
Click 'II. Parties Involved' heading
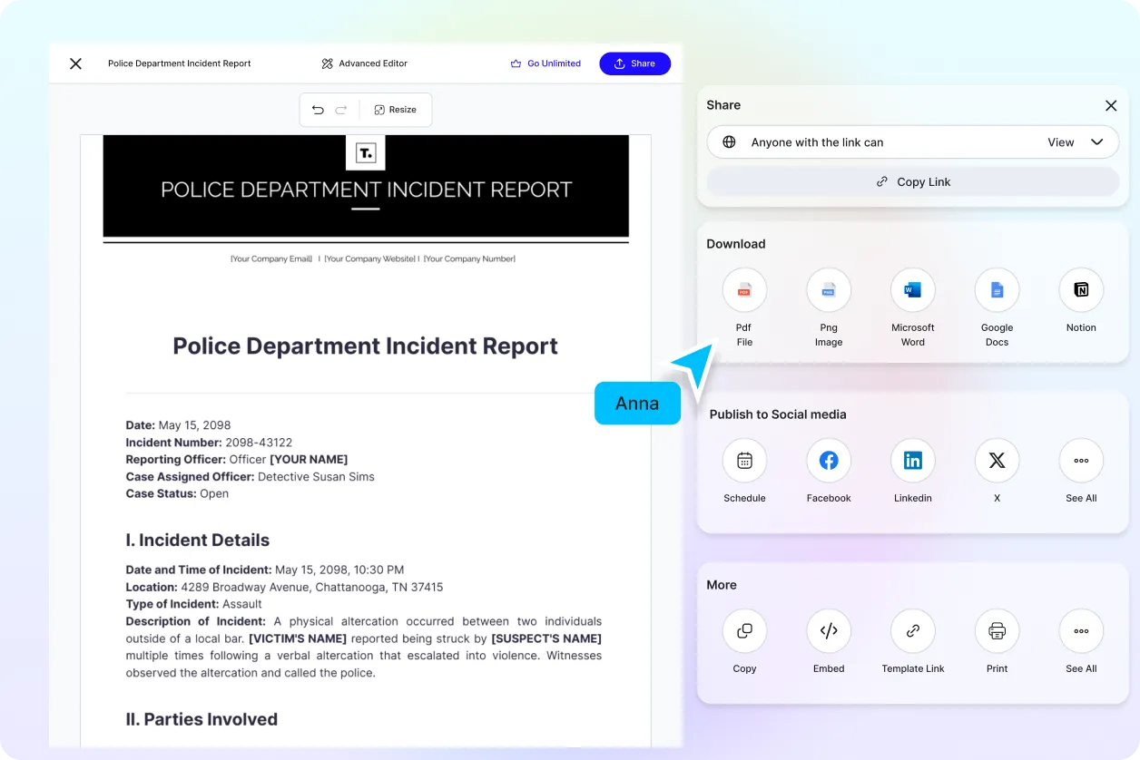point(201,719)
